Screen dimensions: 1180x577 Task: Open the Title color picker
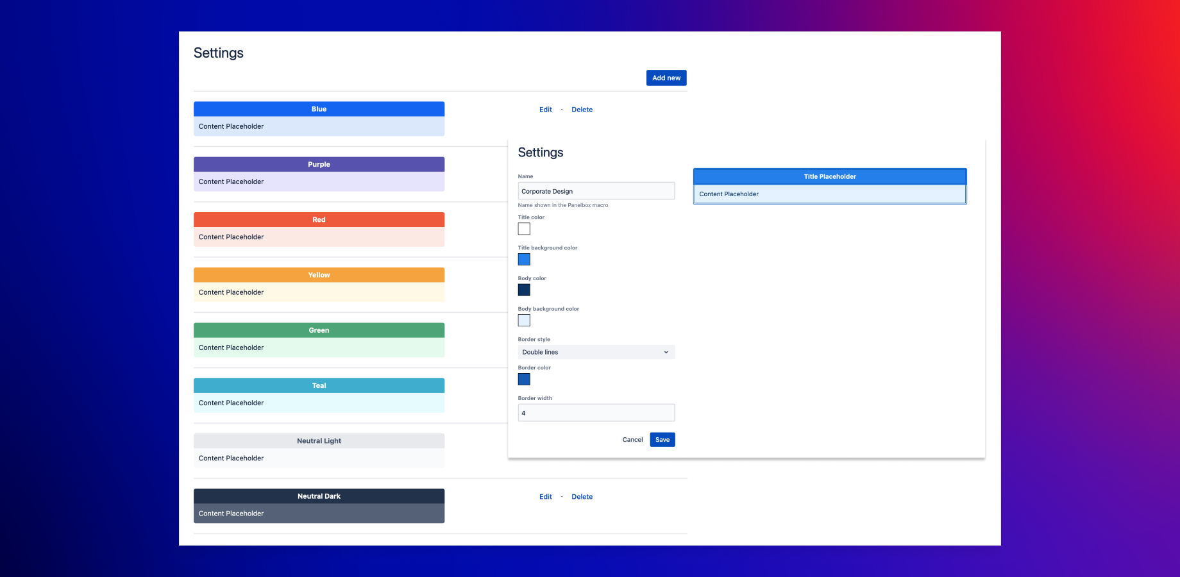tap(524, 229)
